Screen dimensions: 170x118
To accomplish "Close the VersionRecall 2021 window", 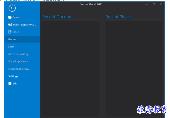I will (161, 4).
